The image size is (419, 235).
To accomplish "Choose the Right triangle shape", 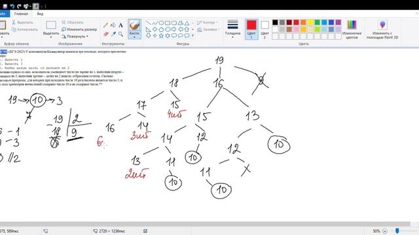I will [149, 29].
